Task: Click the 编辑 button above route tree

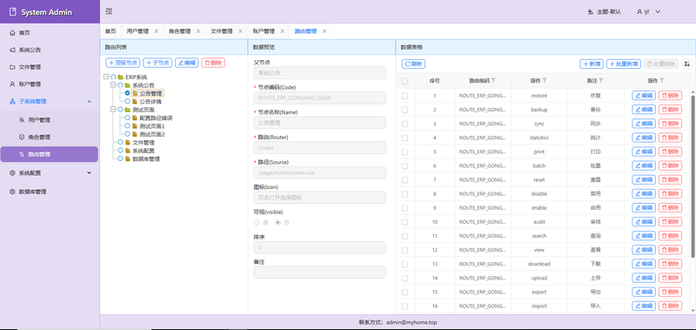Action: [187, 63]
